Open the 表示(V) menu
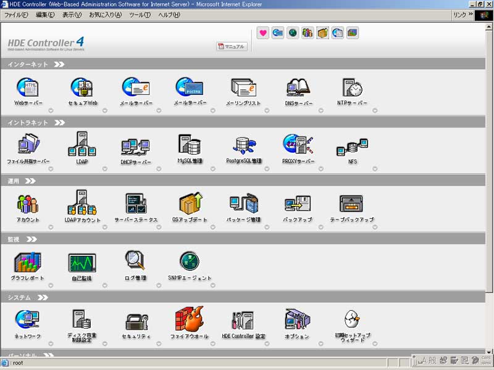Screen dimensions: 494x370 click(x=72, y=15)
